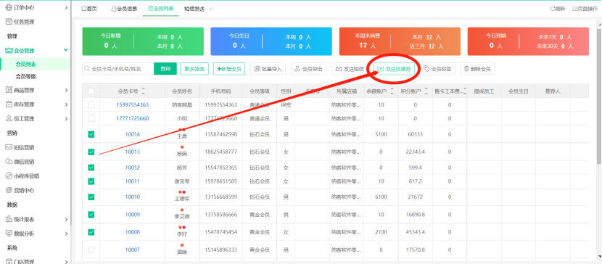Click the points value 45343.4
The height and width of the screenshot is (264, 602).
tap(416, 232)
